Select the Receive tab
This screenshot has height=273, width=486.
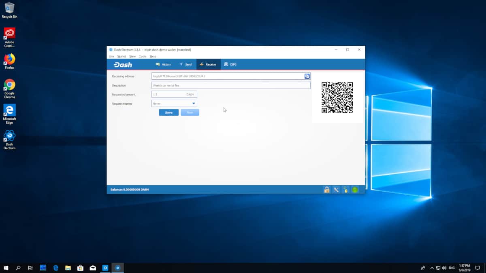tap(208, 64)
